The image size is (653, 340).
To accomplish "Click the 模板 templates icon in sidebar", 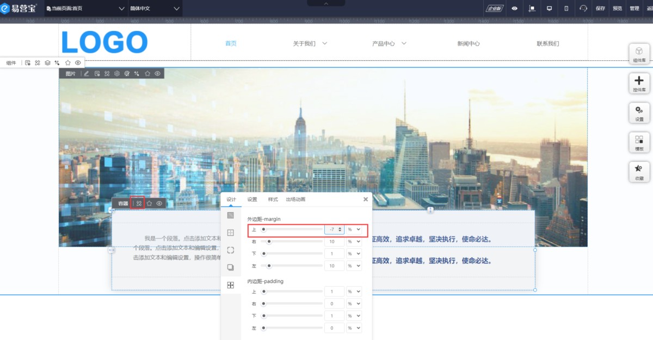I will [639, 142].
